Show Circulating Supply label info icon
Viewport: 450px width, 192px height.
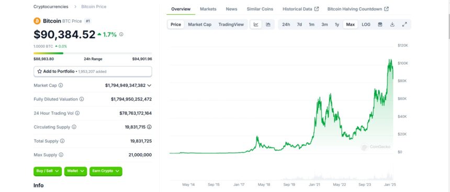pos(74,127)
